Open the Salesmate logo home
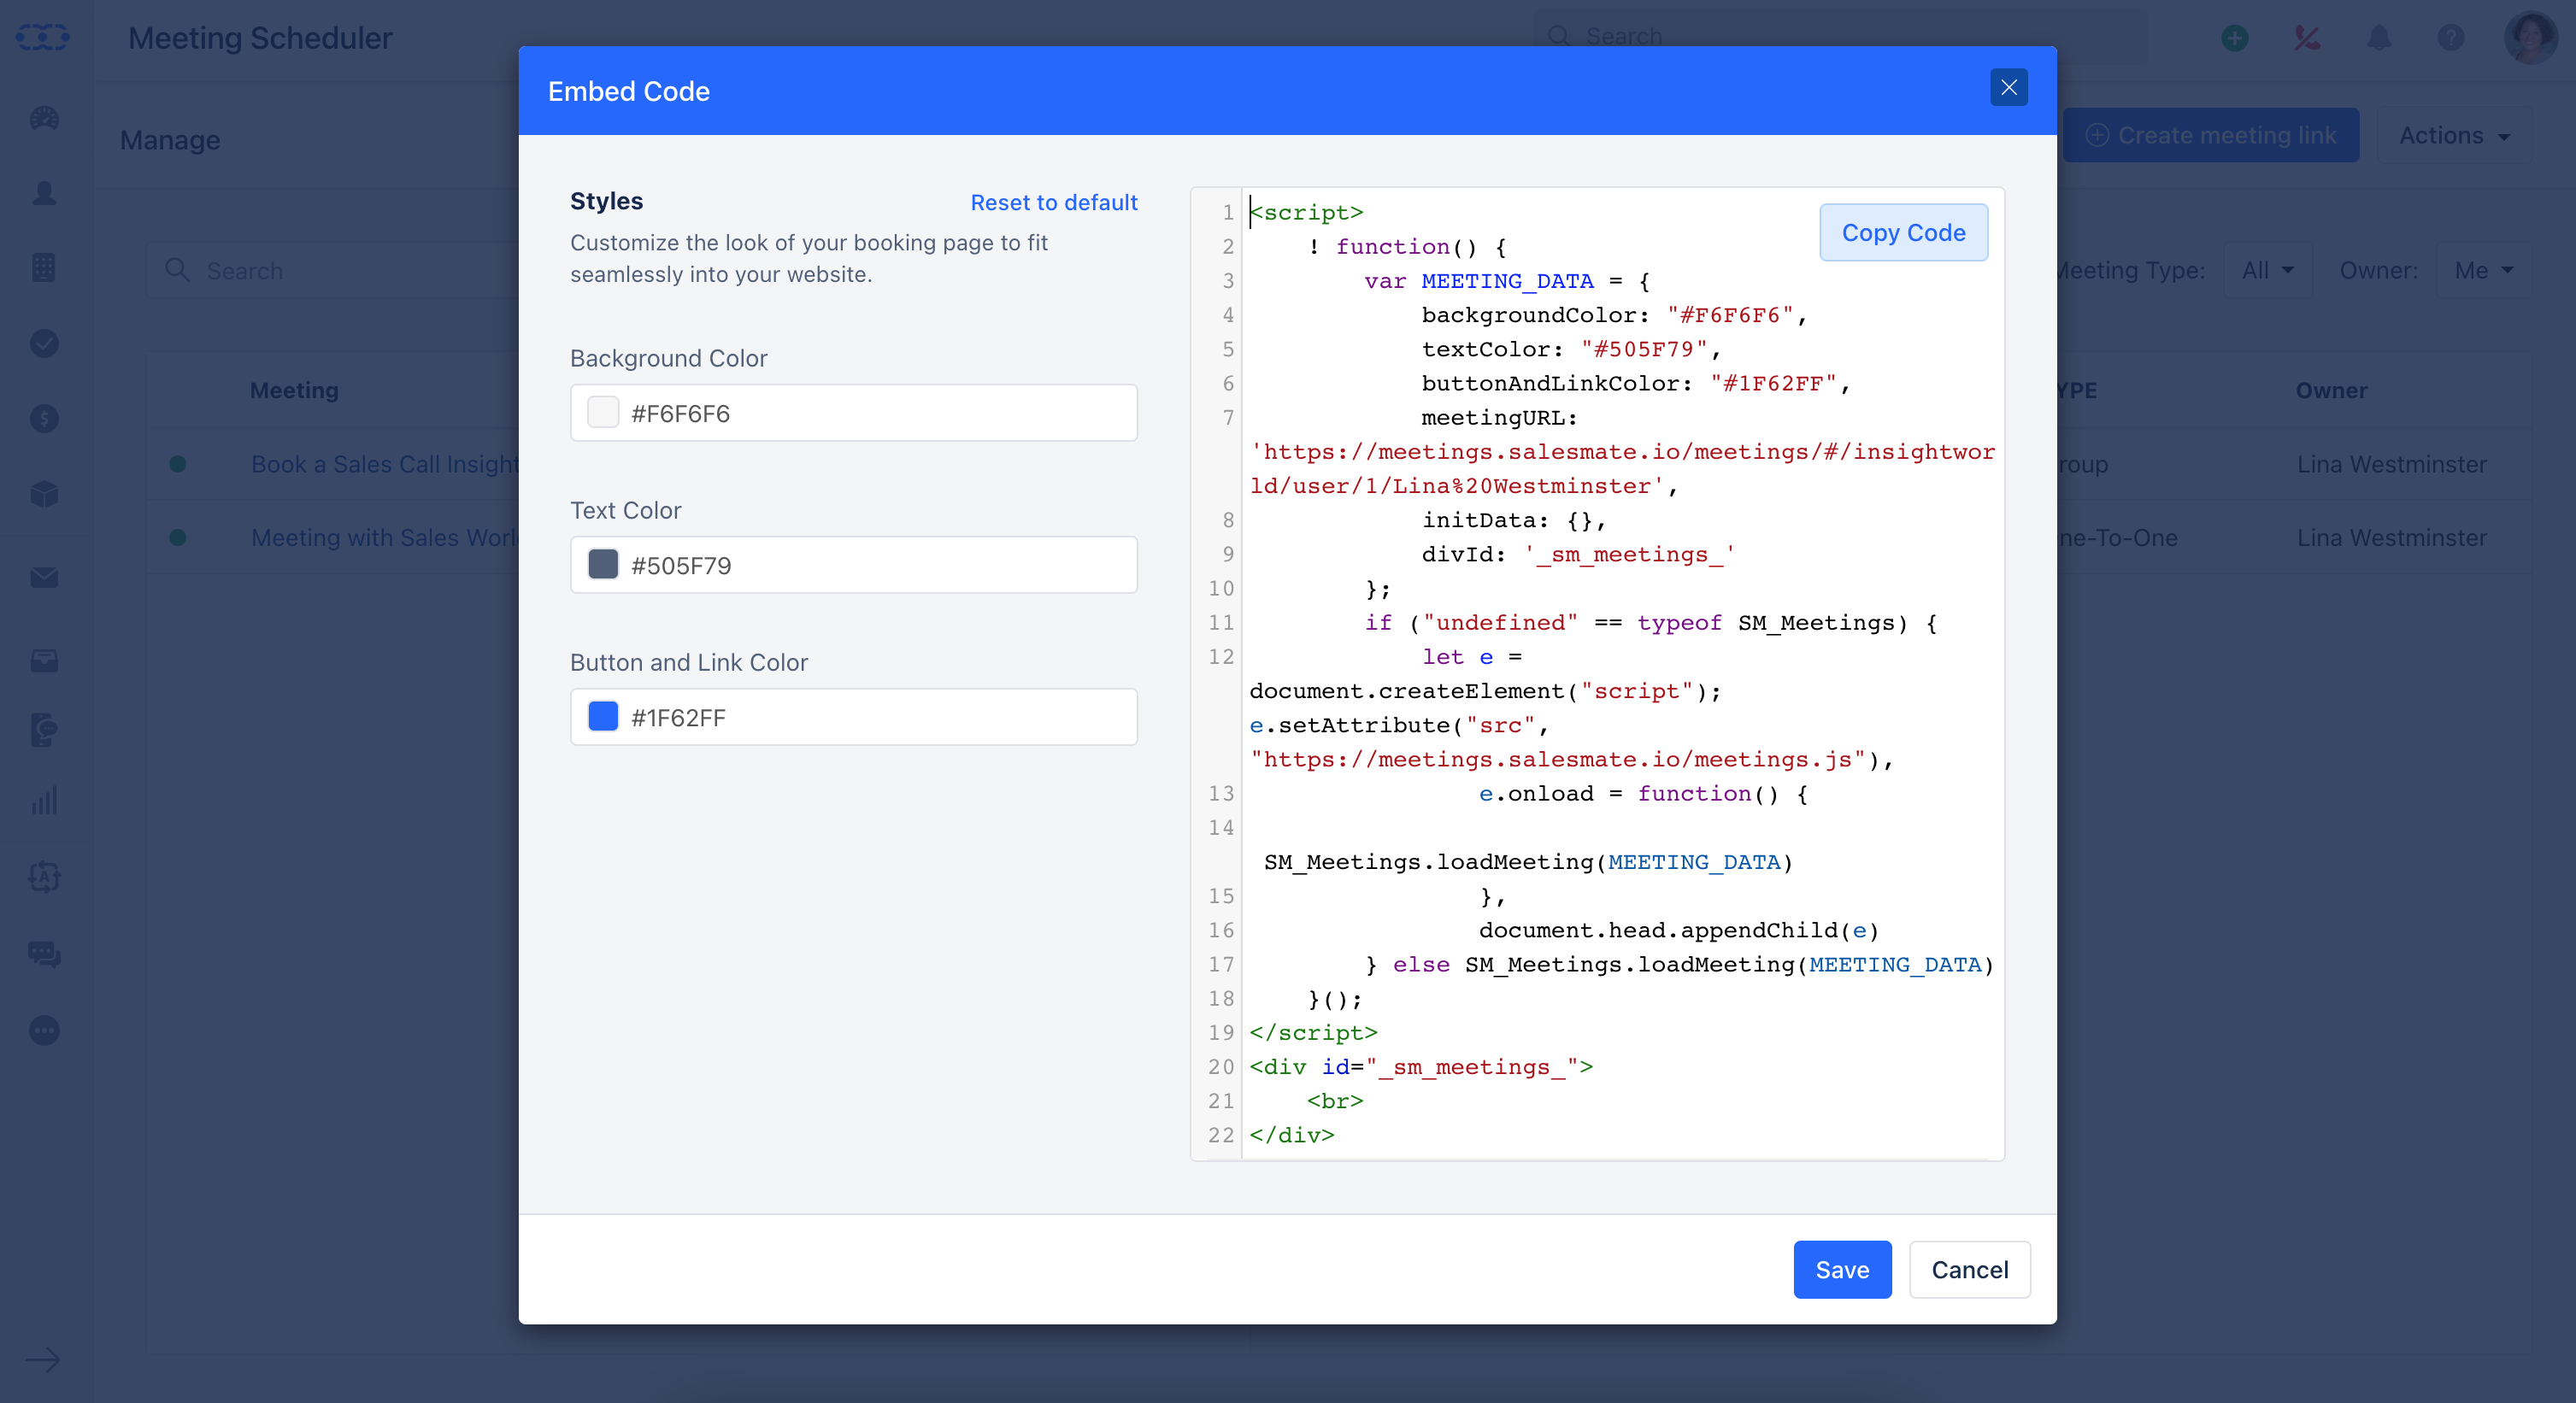 [43, 38]
